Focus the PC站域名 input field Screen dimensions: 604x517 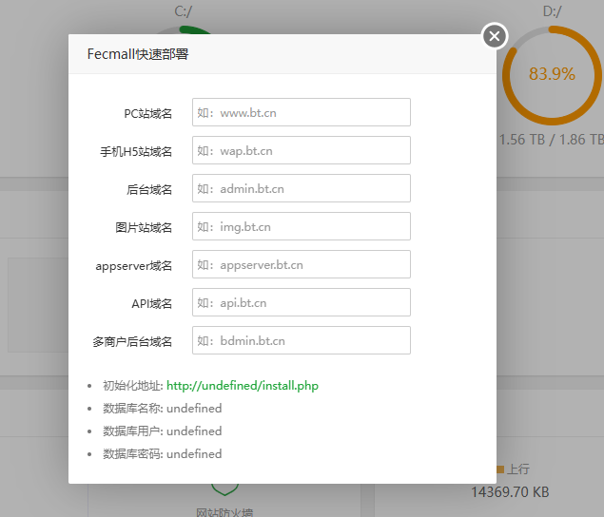[302, 112]
